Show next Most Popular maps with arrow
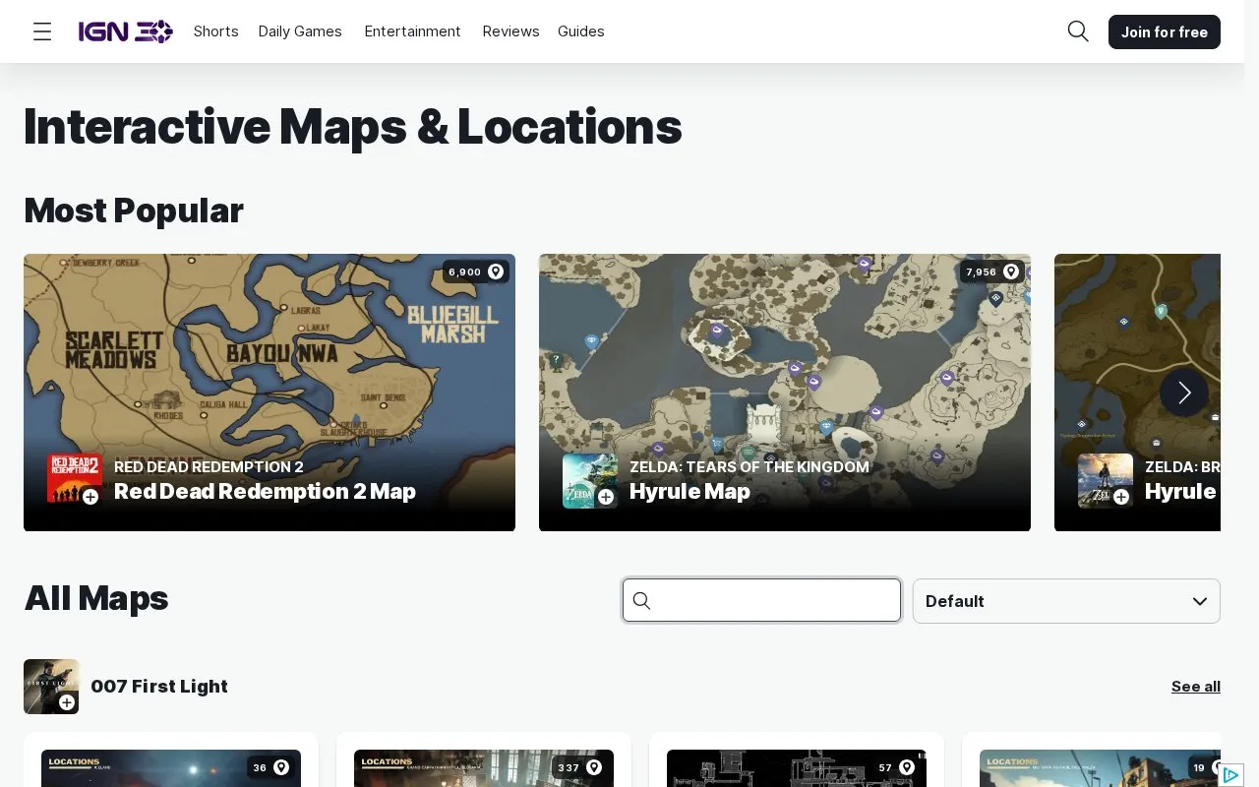 click(1184, 393)
